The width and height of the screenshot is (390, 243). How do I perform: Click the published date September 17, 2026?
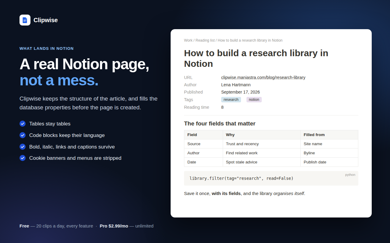click(x=240, y=92)
